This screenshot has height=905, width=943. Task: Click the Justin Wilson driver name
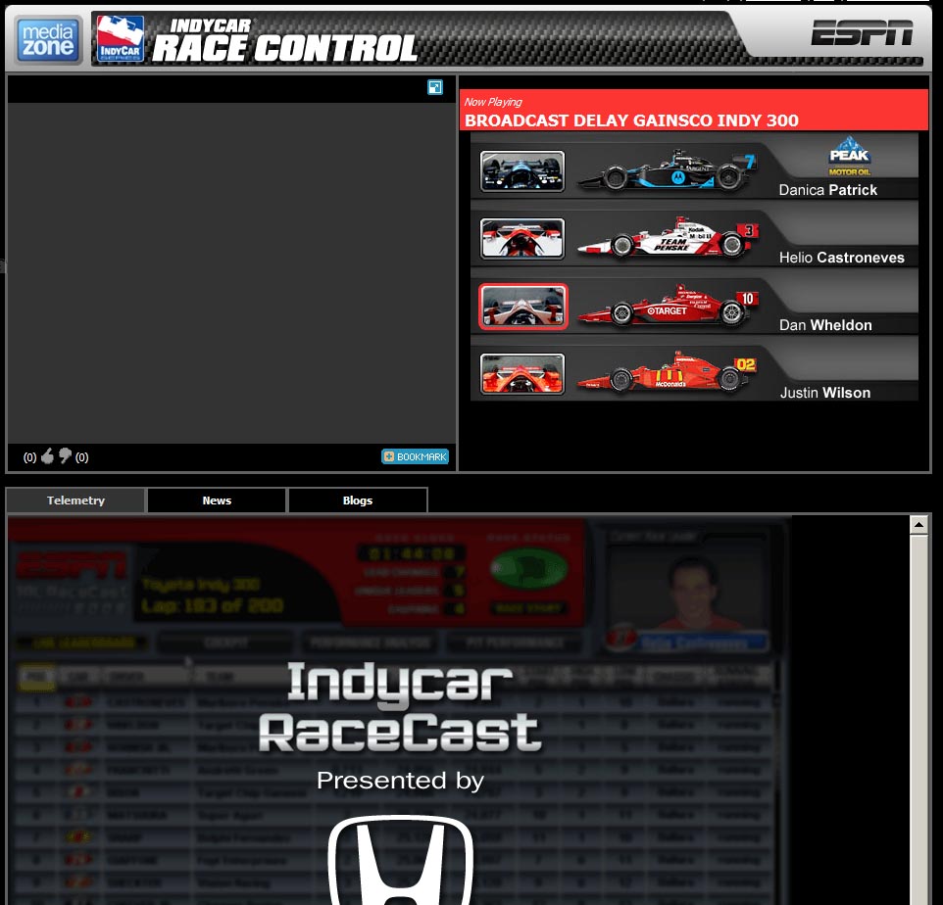click(x=825, y=393)
